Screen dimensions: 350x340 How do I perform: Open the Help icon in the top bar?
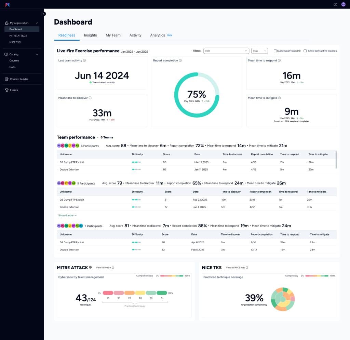(x=335, y=4)
